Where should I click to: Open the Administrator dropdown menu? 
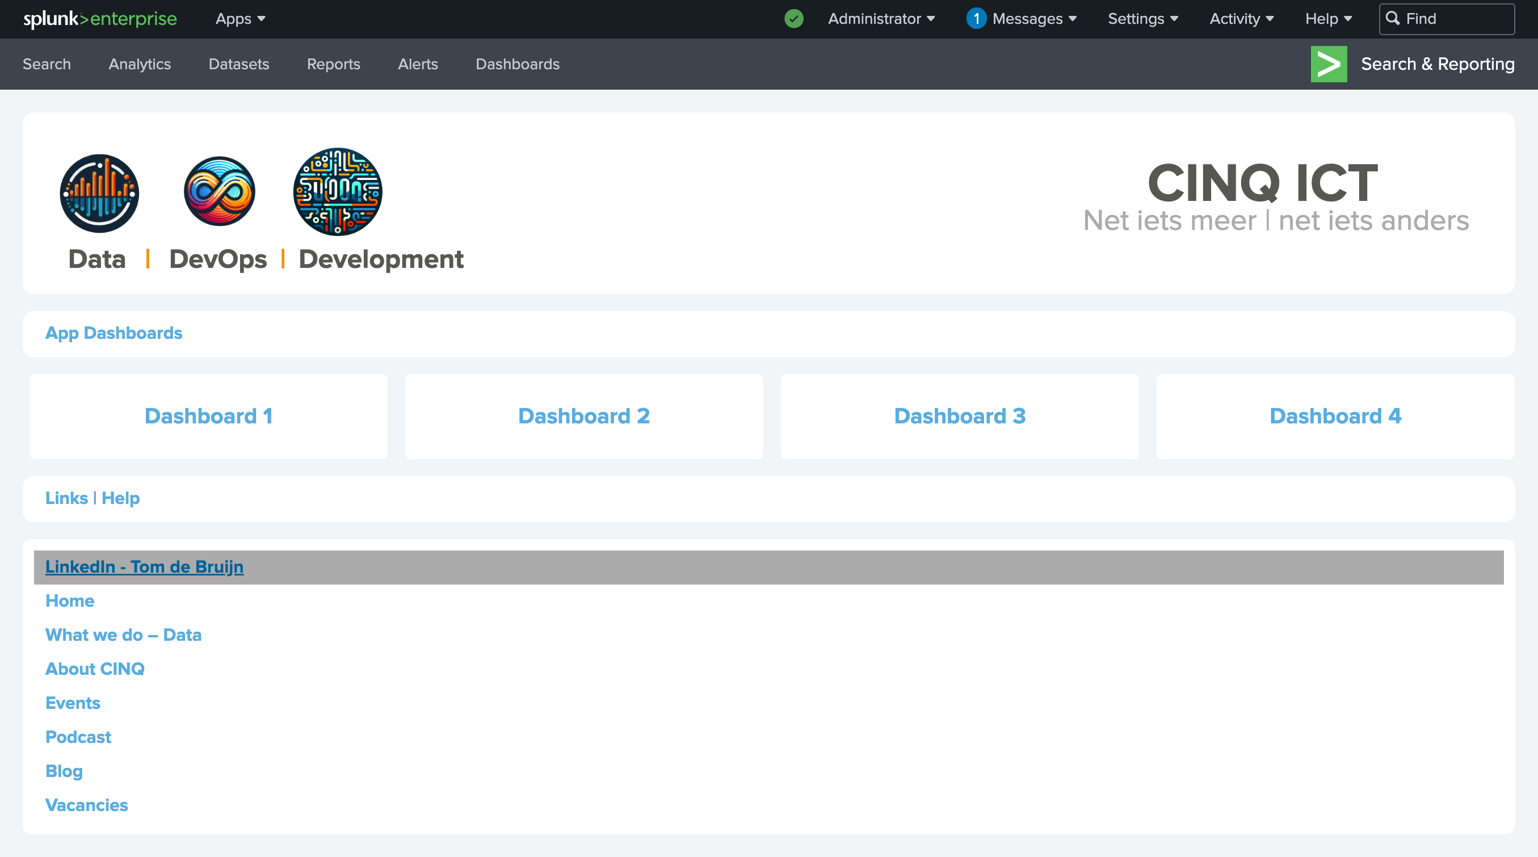(x=881, y=19)
